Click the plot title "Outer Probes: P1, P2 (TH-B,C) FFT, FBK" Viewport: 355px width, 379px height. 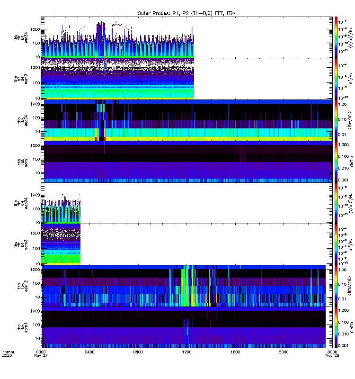[x=186, y=13]
